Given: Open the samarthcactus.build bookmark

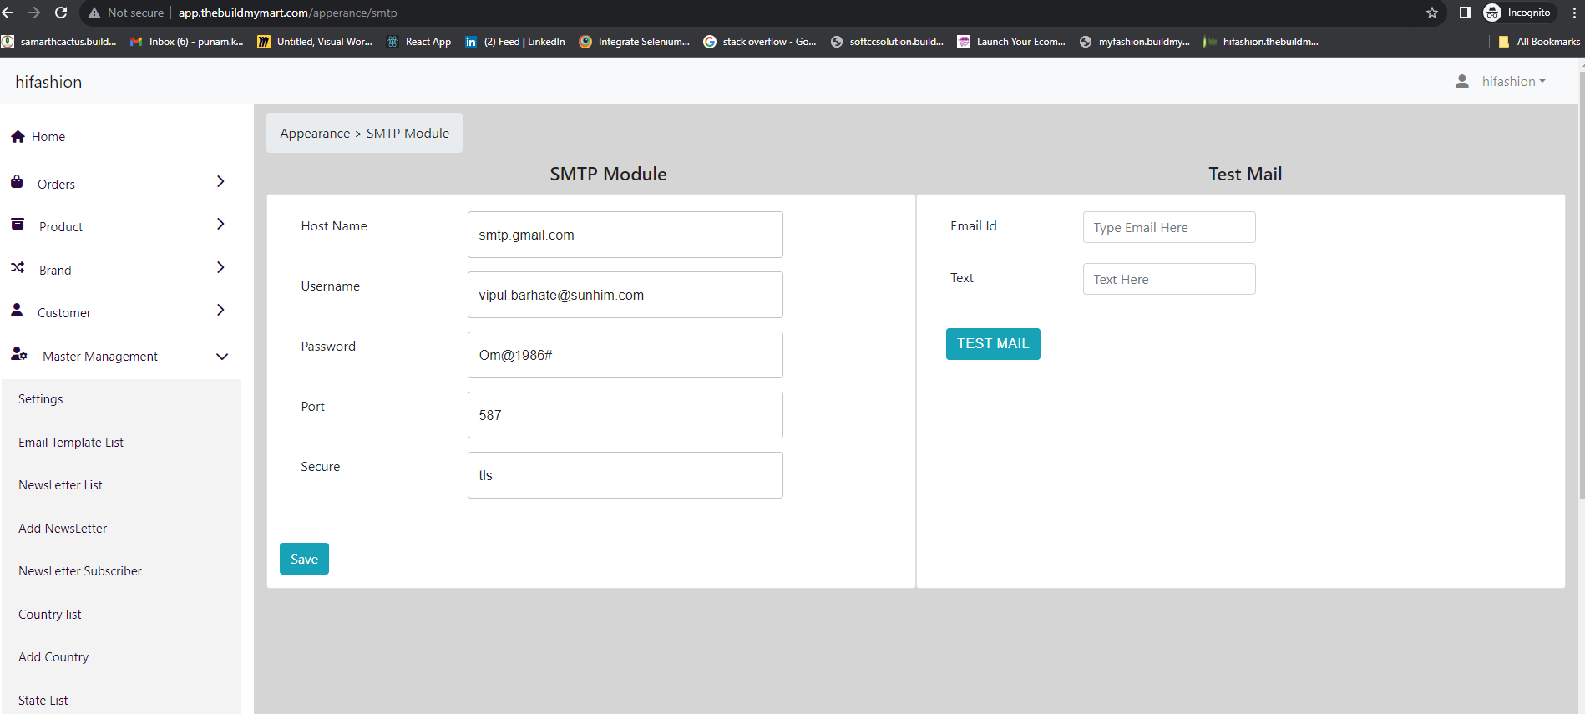Looking at the screenshot, I should pos(59,42).
